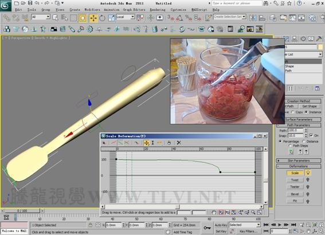The height and width of the screenshot is (235, 325).
Task: Click the Utilities hammer tab icon
Action: [319, 39]
